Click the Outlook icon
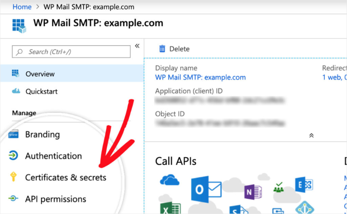347x214 pixels. [206, 189]
